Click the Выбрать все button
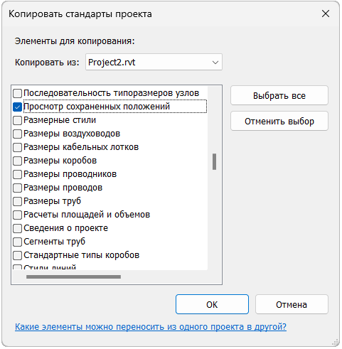Screen dimensions: 342x349 pyautogui.click(x=279, y=95)
